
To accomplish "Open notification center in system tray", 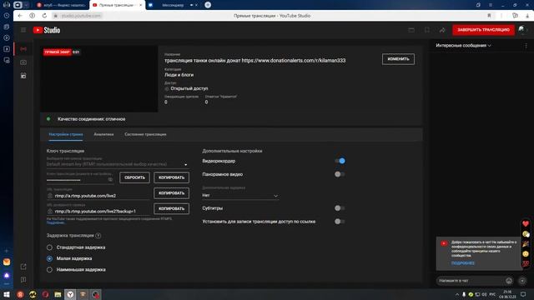I will tap(523, 294).
